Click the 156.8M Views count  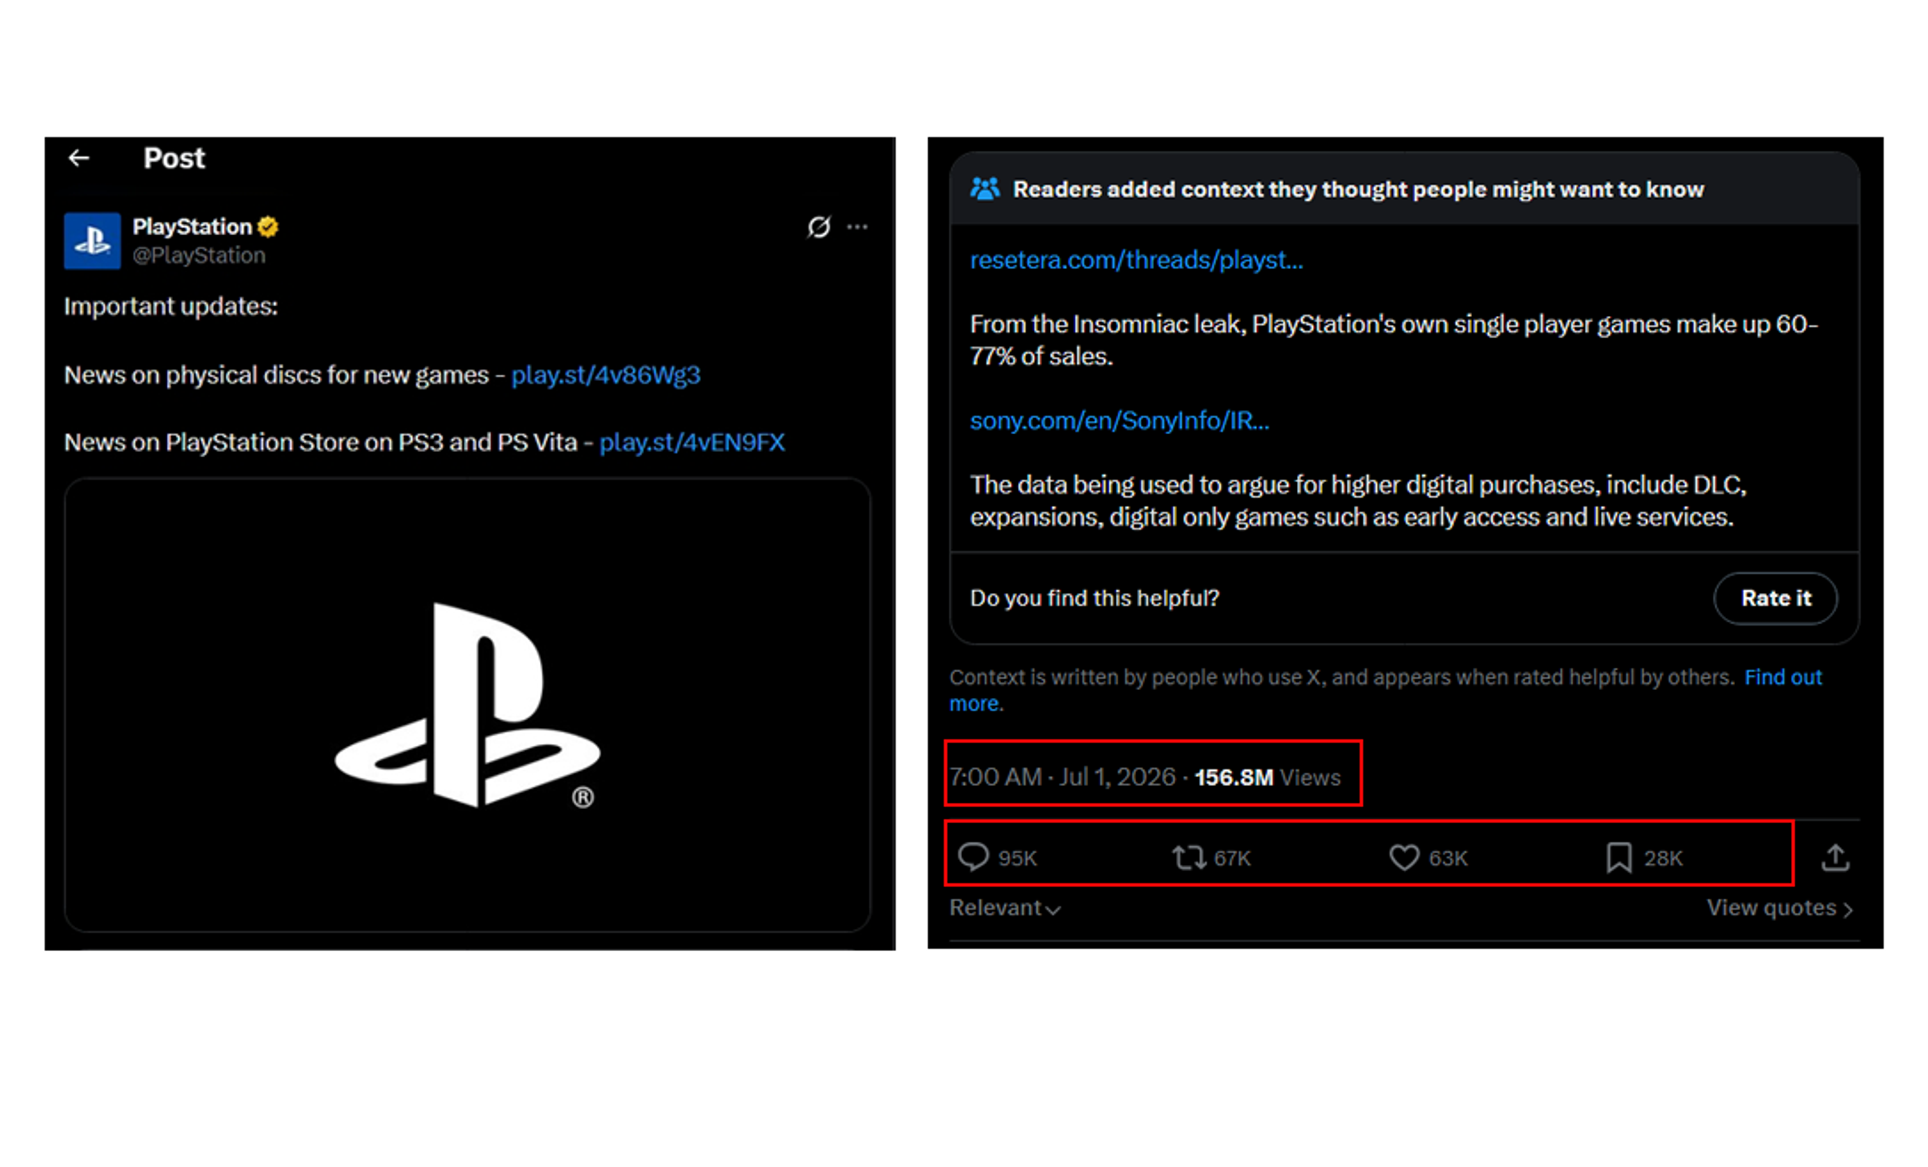1267,777
